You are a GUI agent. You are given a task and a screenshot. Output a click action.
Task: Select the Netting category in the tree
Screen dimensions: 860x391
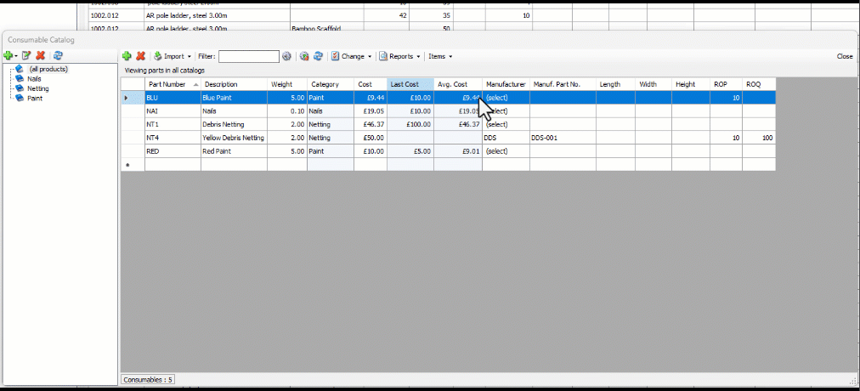tap(38, 88)
